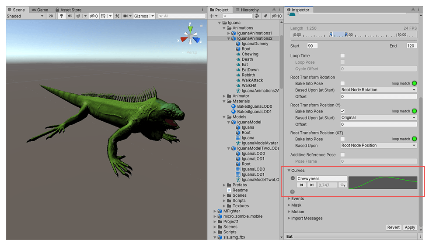Enable the Loop Time checkbox
429x246 pixels.
(x=342, y=56)
